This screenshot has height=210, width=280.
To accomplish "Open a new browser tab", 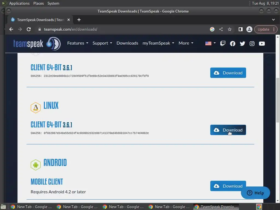I will [x=79, y=20].
